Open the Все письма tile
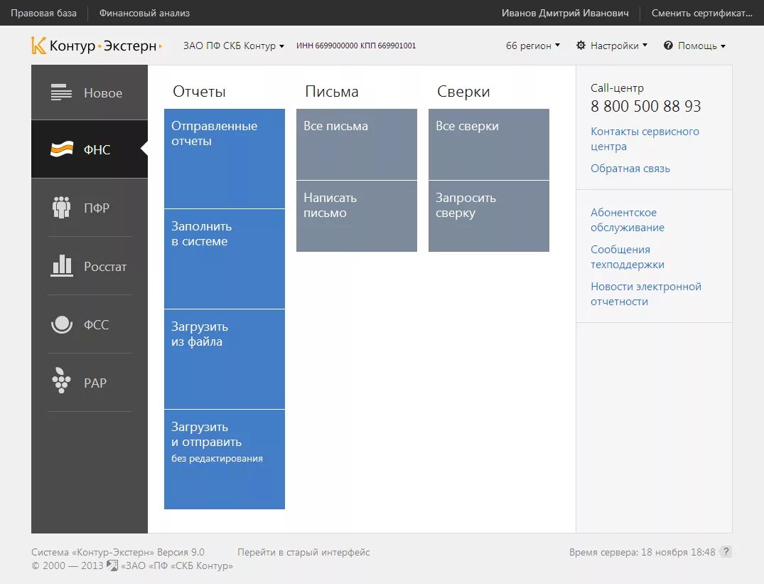Screen dimensions: 764x584 click(x=357, y=144)
